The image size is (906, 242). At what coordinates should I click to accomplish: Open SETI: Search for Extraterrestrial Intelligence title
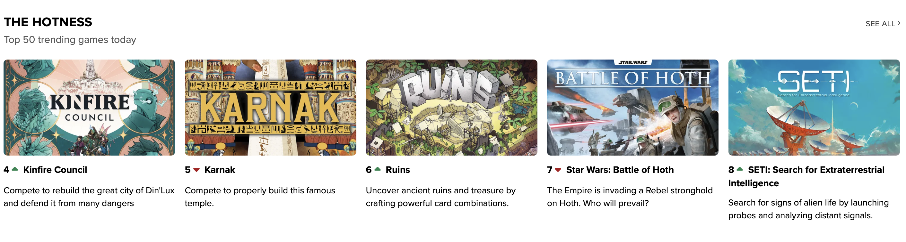click(806, 176)
